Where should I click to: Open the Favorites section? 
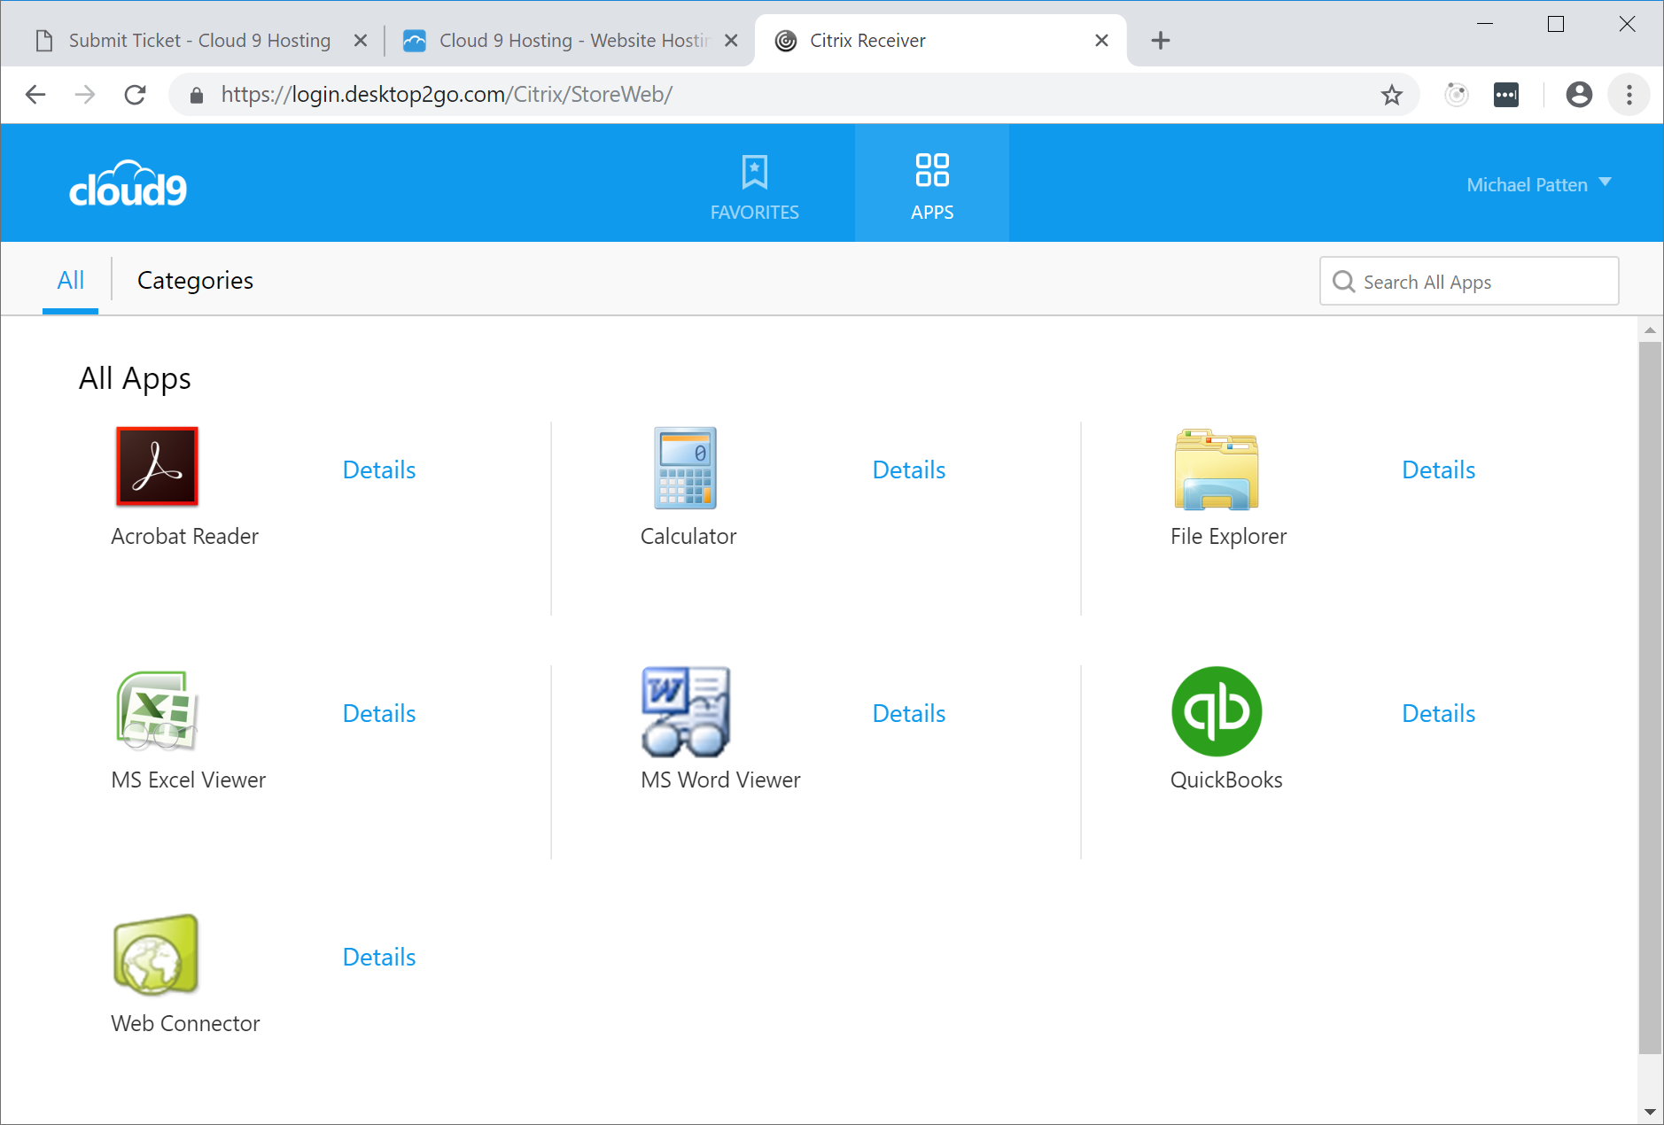click(755, 183)
